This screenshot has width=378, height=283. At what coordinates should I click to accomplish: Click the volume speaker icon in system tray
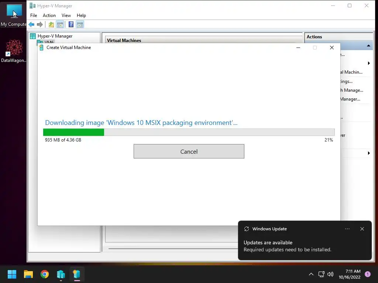click(330, 274)
